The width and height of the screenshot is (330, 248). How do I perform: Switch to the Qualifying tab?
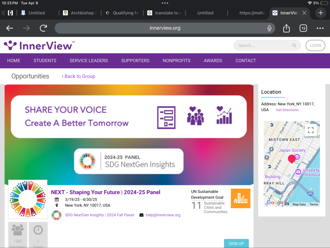pos(122,13)
